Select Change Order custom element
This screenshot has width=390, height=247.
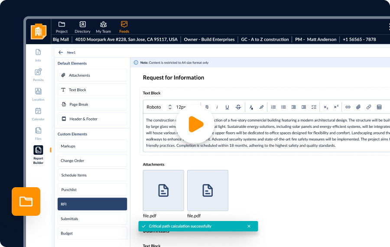(92, 160)
